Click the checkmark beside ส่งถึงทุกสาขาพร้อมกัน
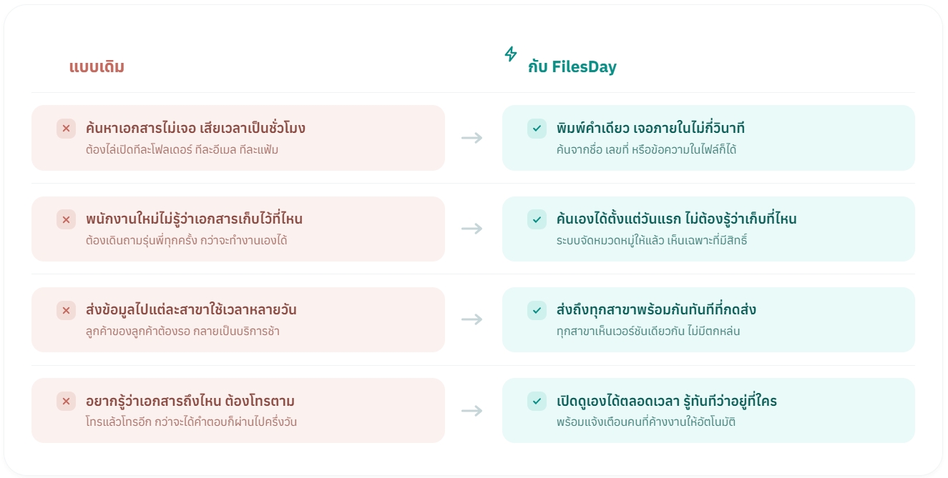This screenshot has height=478, width=948. 537,310
